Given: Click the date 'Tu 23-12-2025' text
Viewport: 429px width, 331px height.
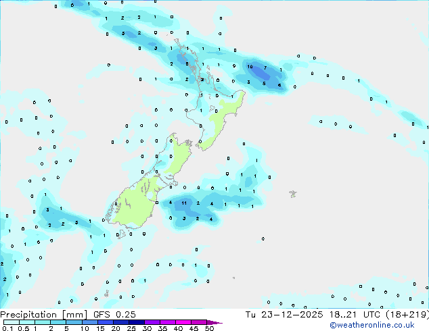Looking at the screenshot, I should pos(284,315).
